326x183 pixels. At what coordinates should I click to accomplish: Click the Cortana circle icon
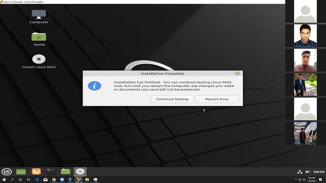pyautogui.click(x=20, y=179)
